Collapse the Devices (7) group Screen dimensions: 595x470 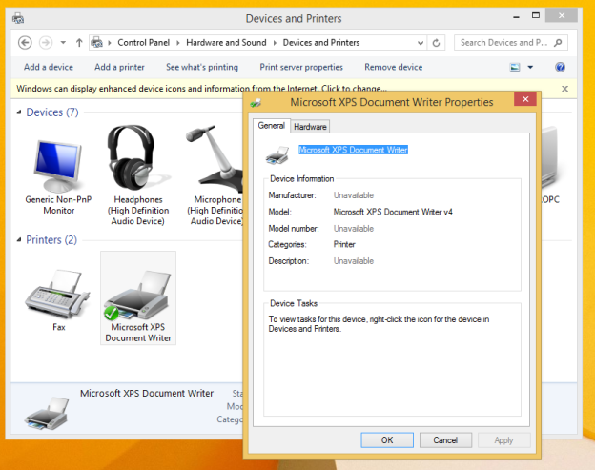(19, 113)
